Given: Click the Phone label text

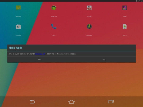Looking at the screenshot, I should coord(54,35).
